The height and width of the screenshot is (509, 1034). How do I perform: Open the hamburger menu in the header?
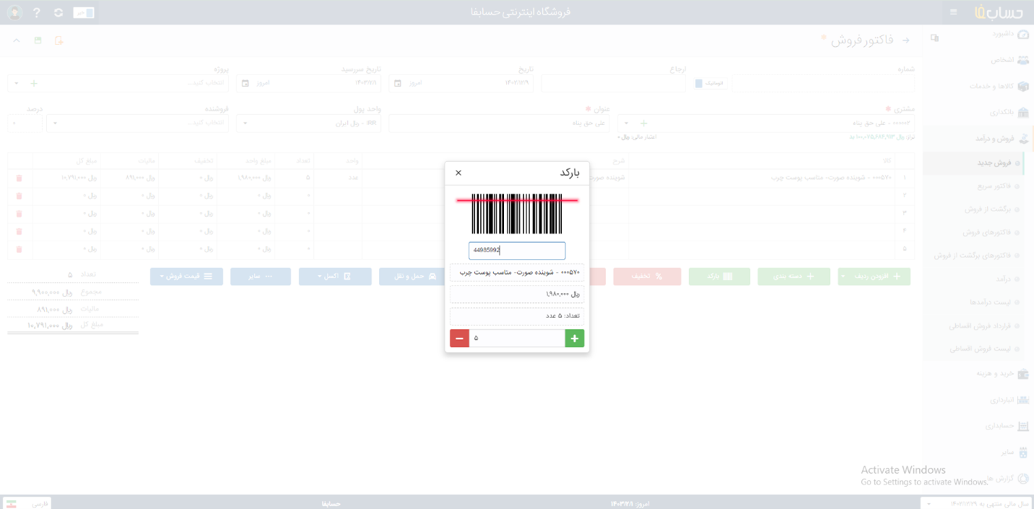tap(954, 12)
